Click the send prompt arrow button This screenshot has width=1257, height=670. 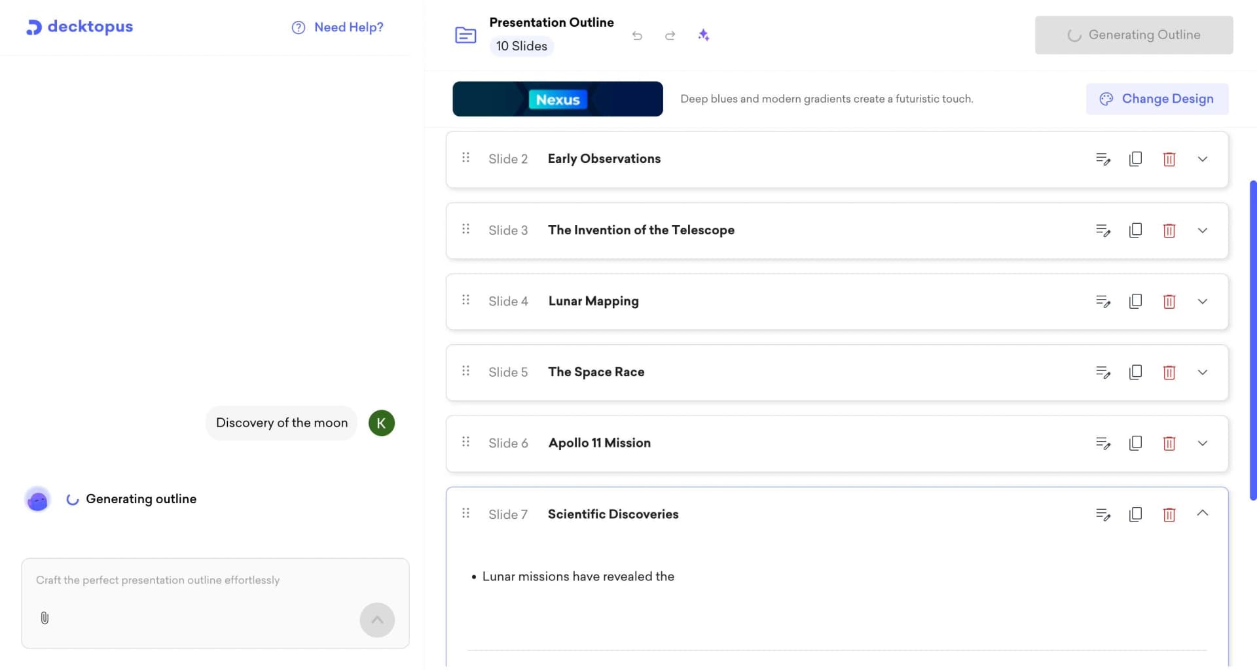point(377,620)
